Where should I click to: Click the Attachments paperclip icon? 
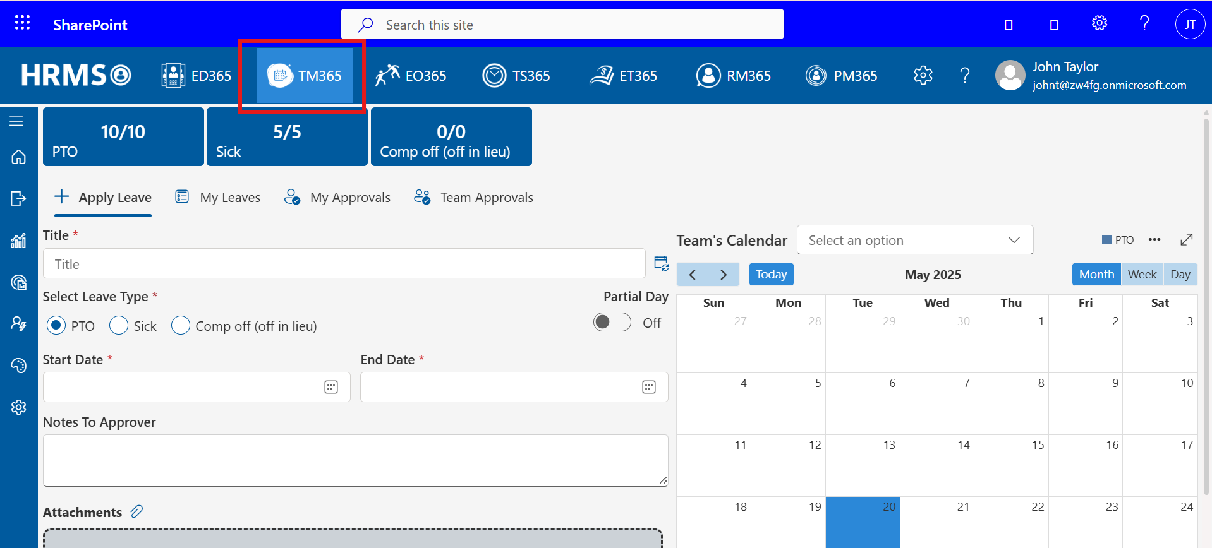(136, 511)
